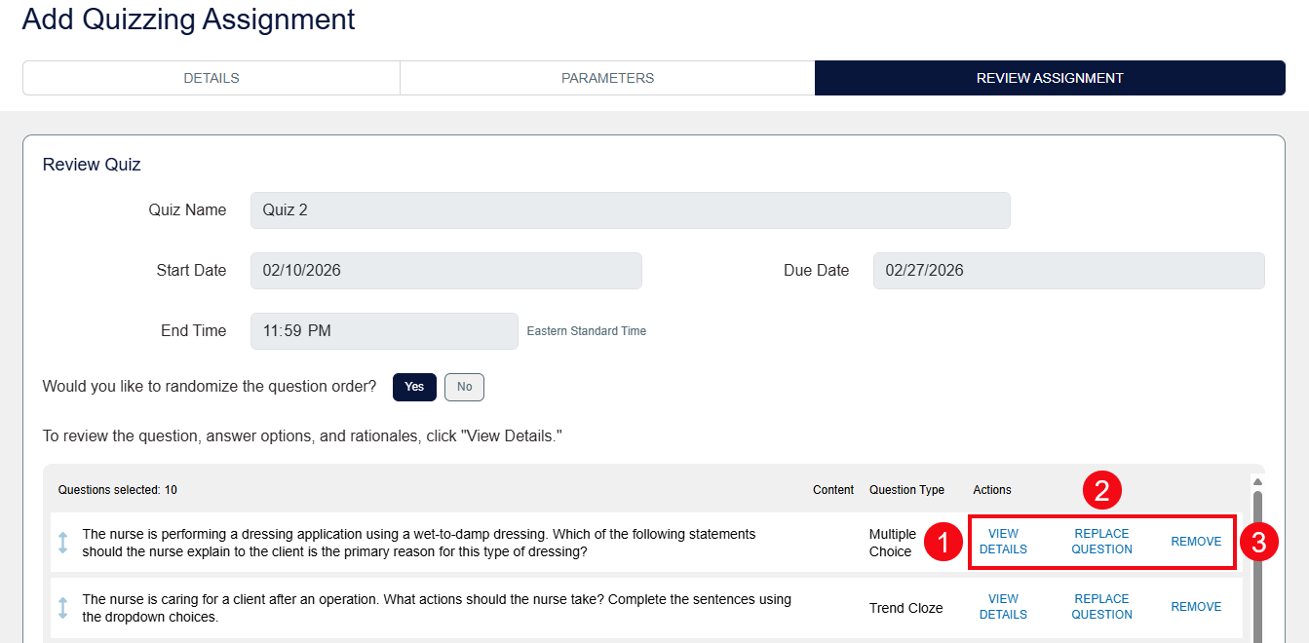The image size is (1309, 643).
Task: Click the reorder arrows beside the Trend Cloze question
Action: pos(62,607)
